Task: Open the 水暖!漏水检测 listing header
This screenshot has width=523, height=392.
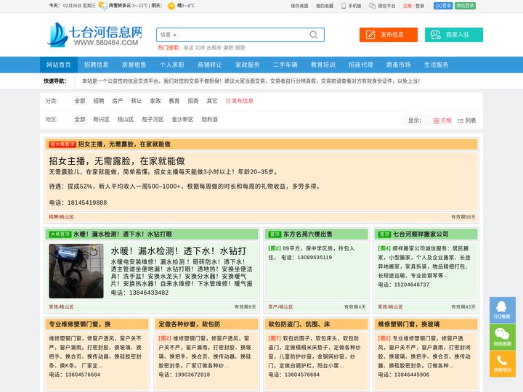Action: pyautogui.click(x=123, y=234)
